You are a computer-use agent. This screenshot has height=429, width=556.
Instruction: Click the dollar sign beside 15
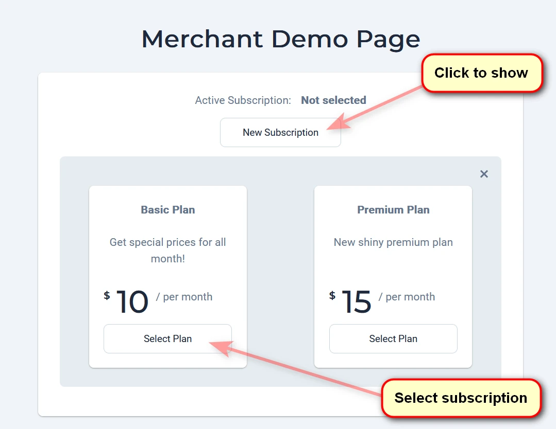pos(332,295)
